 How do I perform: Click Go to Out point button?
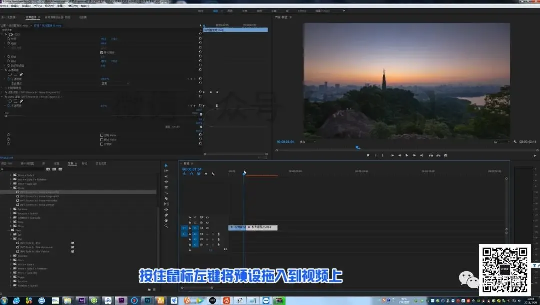pyautogui.click(x=421, y=155)
